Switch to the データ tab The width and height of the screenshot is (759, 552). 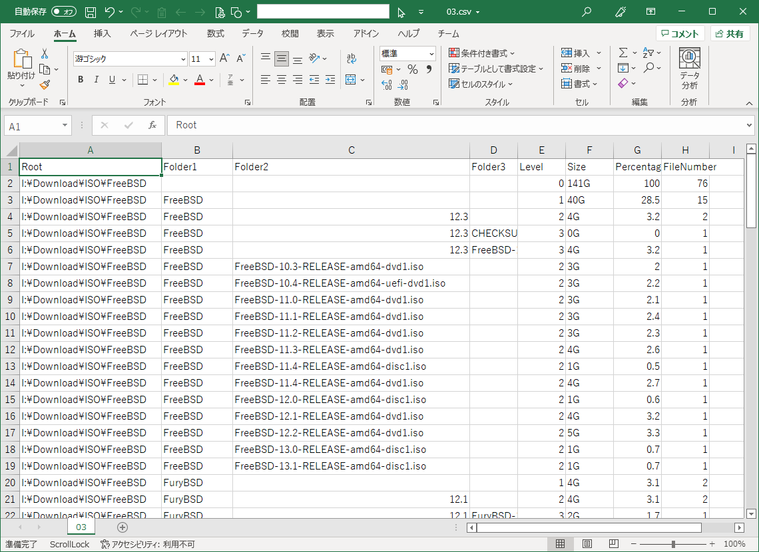tap(253, 33)
